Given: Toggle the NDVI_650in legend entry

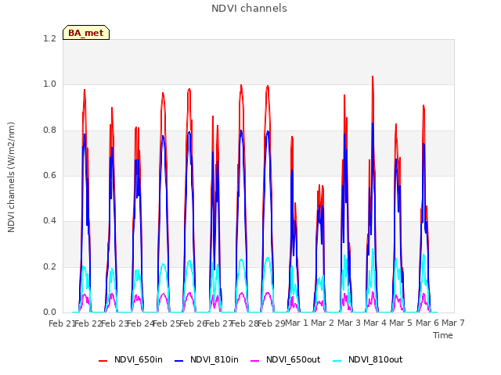Looking at the screenshot, I should click(x=131, y=359).
